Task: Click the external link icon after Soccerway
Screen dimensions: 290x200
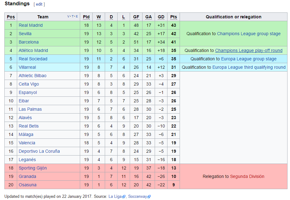Action: tap(149, 197)
